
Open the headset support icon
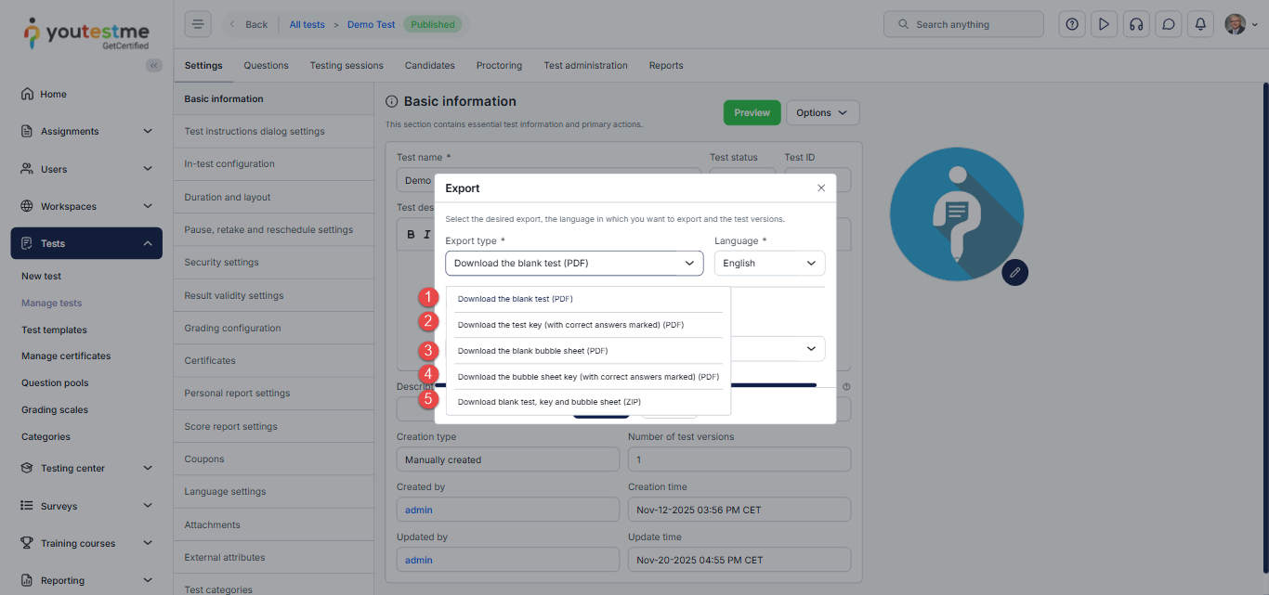tap(1135, 24)
